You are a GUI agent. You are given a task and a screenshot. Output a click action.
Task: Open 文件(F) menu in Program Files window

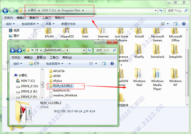click(8, 18)
